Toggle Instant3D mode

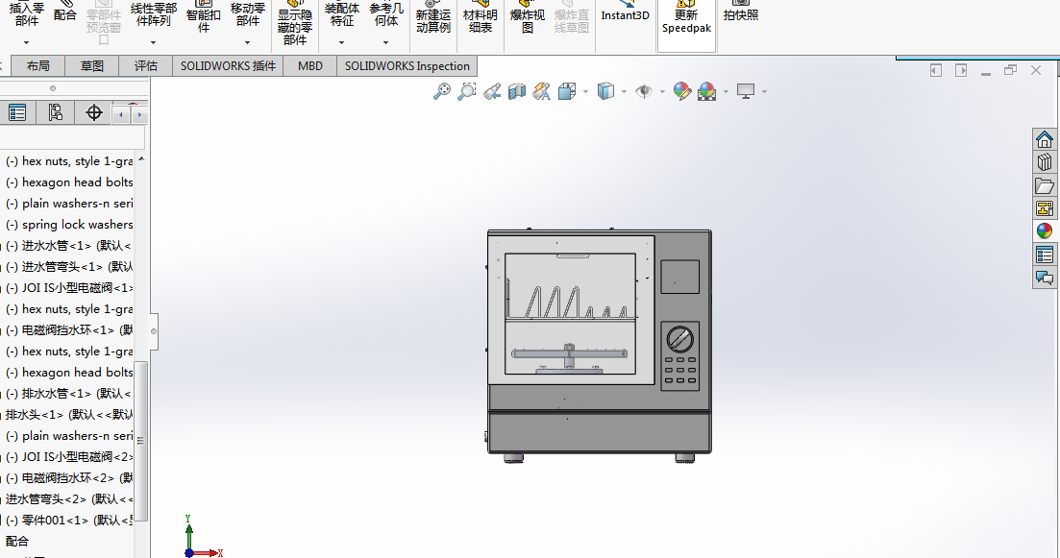click(626, 12)
